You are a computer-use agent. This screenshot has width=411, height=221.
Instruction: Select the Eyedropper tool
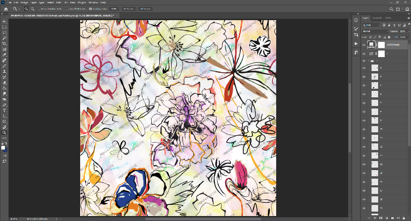tap(4, 55)
